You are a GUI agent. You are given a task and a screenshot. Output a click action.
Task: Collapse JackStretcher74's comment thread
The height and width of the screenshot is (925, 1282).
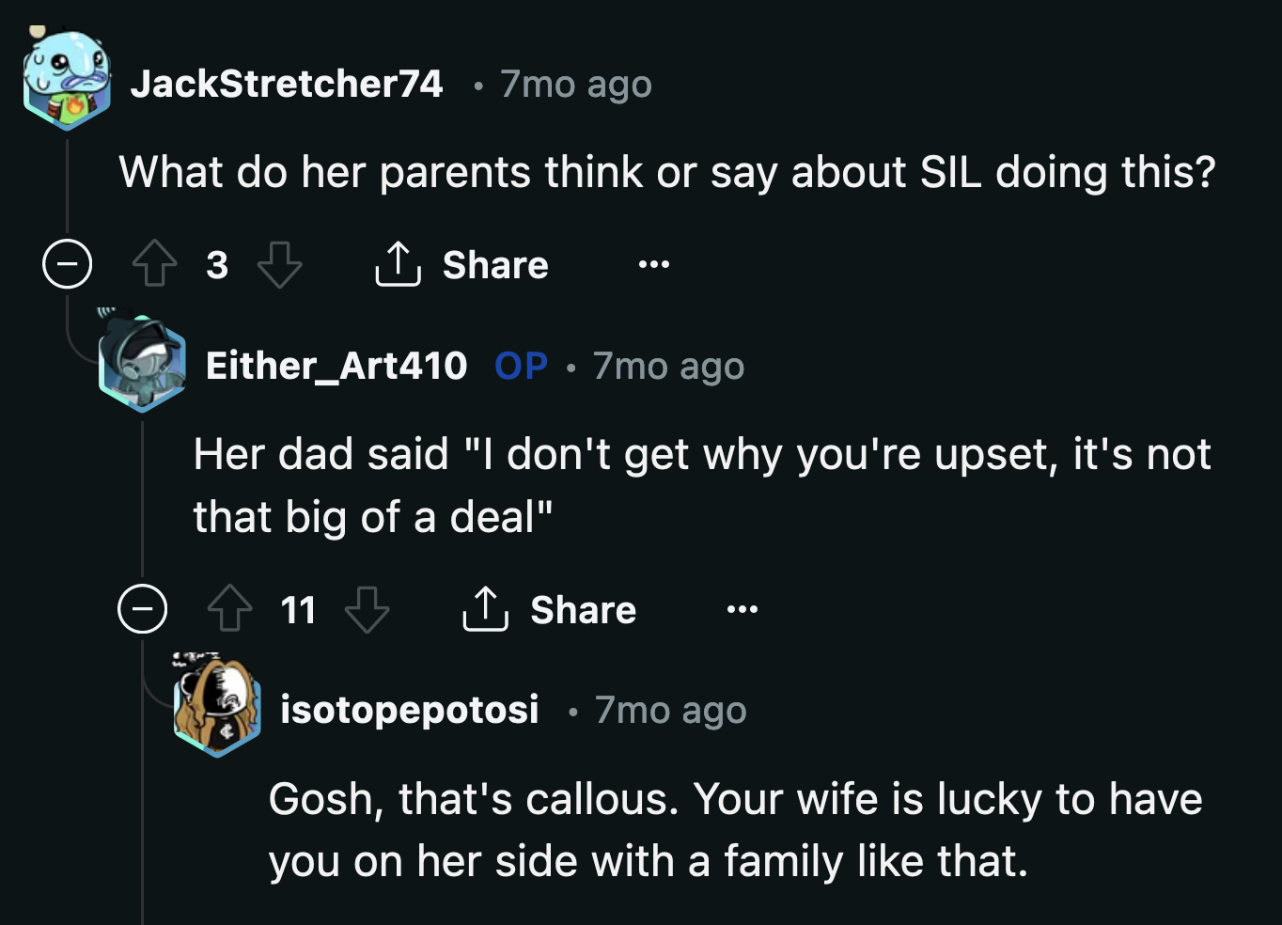(67, 264)
